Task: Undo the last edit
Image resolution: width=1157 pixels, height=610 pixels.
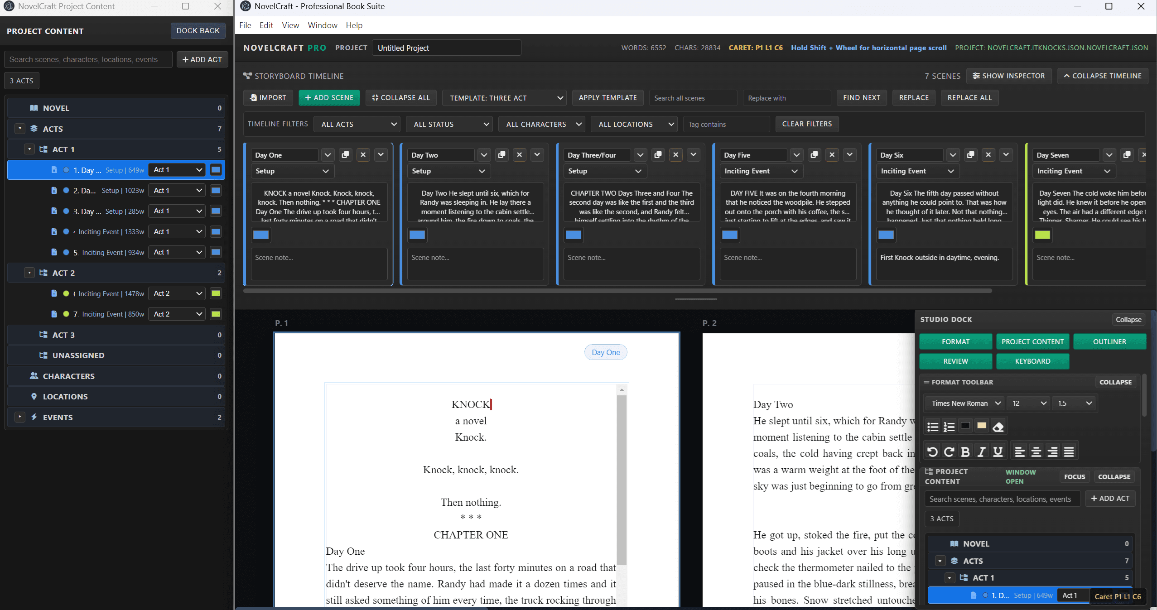Action: pos(933,451)
